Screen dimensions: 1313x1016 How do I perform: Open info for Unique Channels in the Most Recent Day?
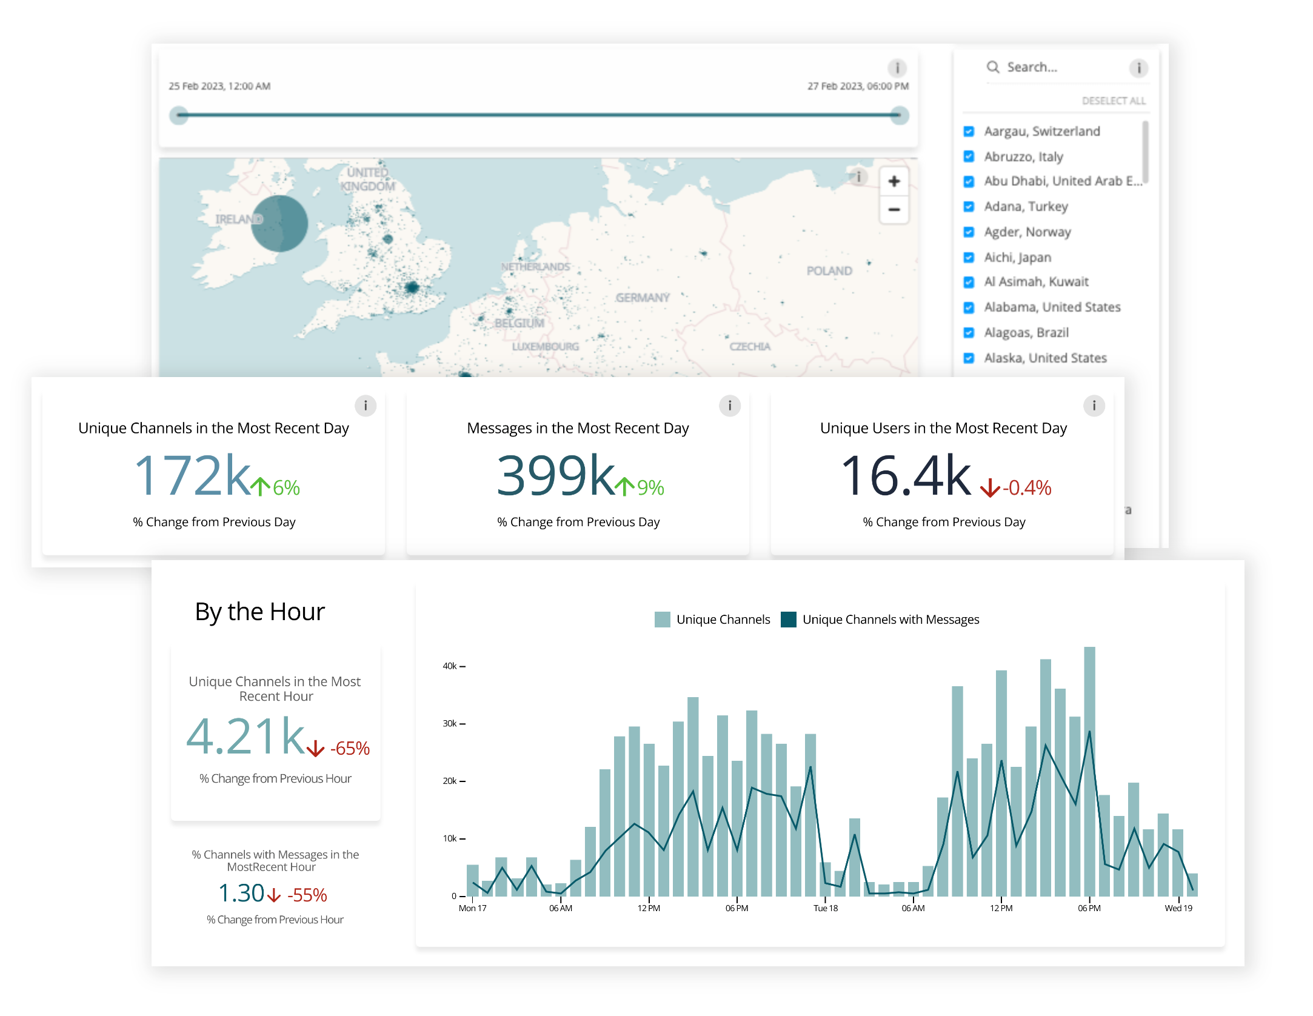click(366, 406)
